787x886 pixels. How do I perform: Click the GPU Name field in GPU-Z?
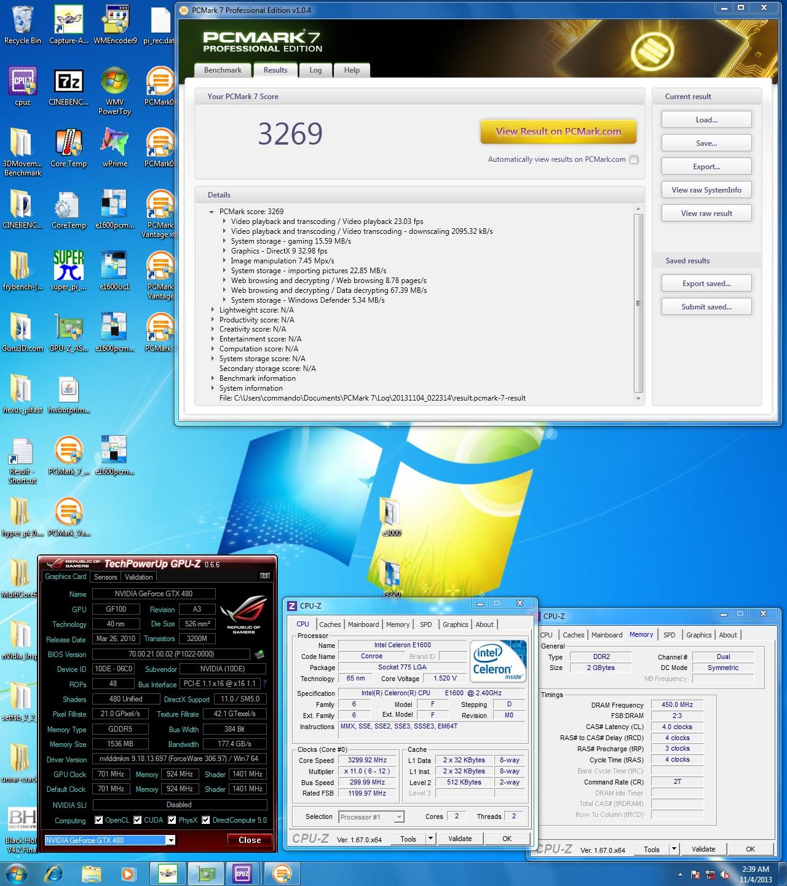[154, 594]
